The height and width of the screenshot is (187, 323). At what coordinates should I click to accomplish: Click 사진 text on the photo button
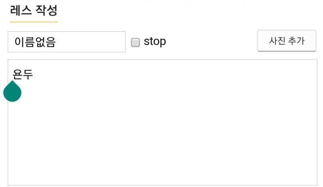pyautogui.click(x=277, y=41)
